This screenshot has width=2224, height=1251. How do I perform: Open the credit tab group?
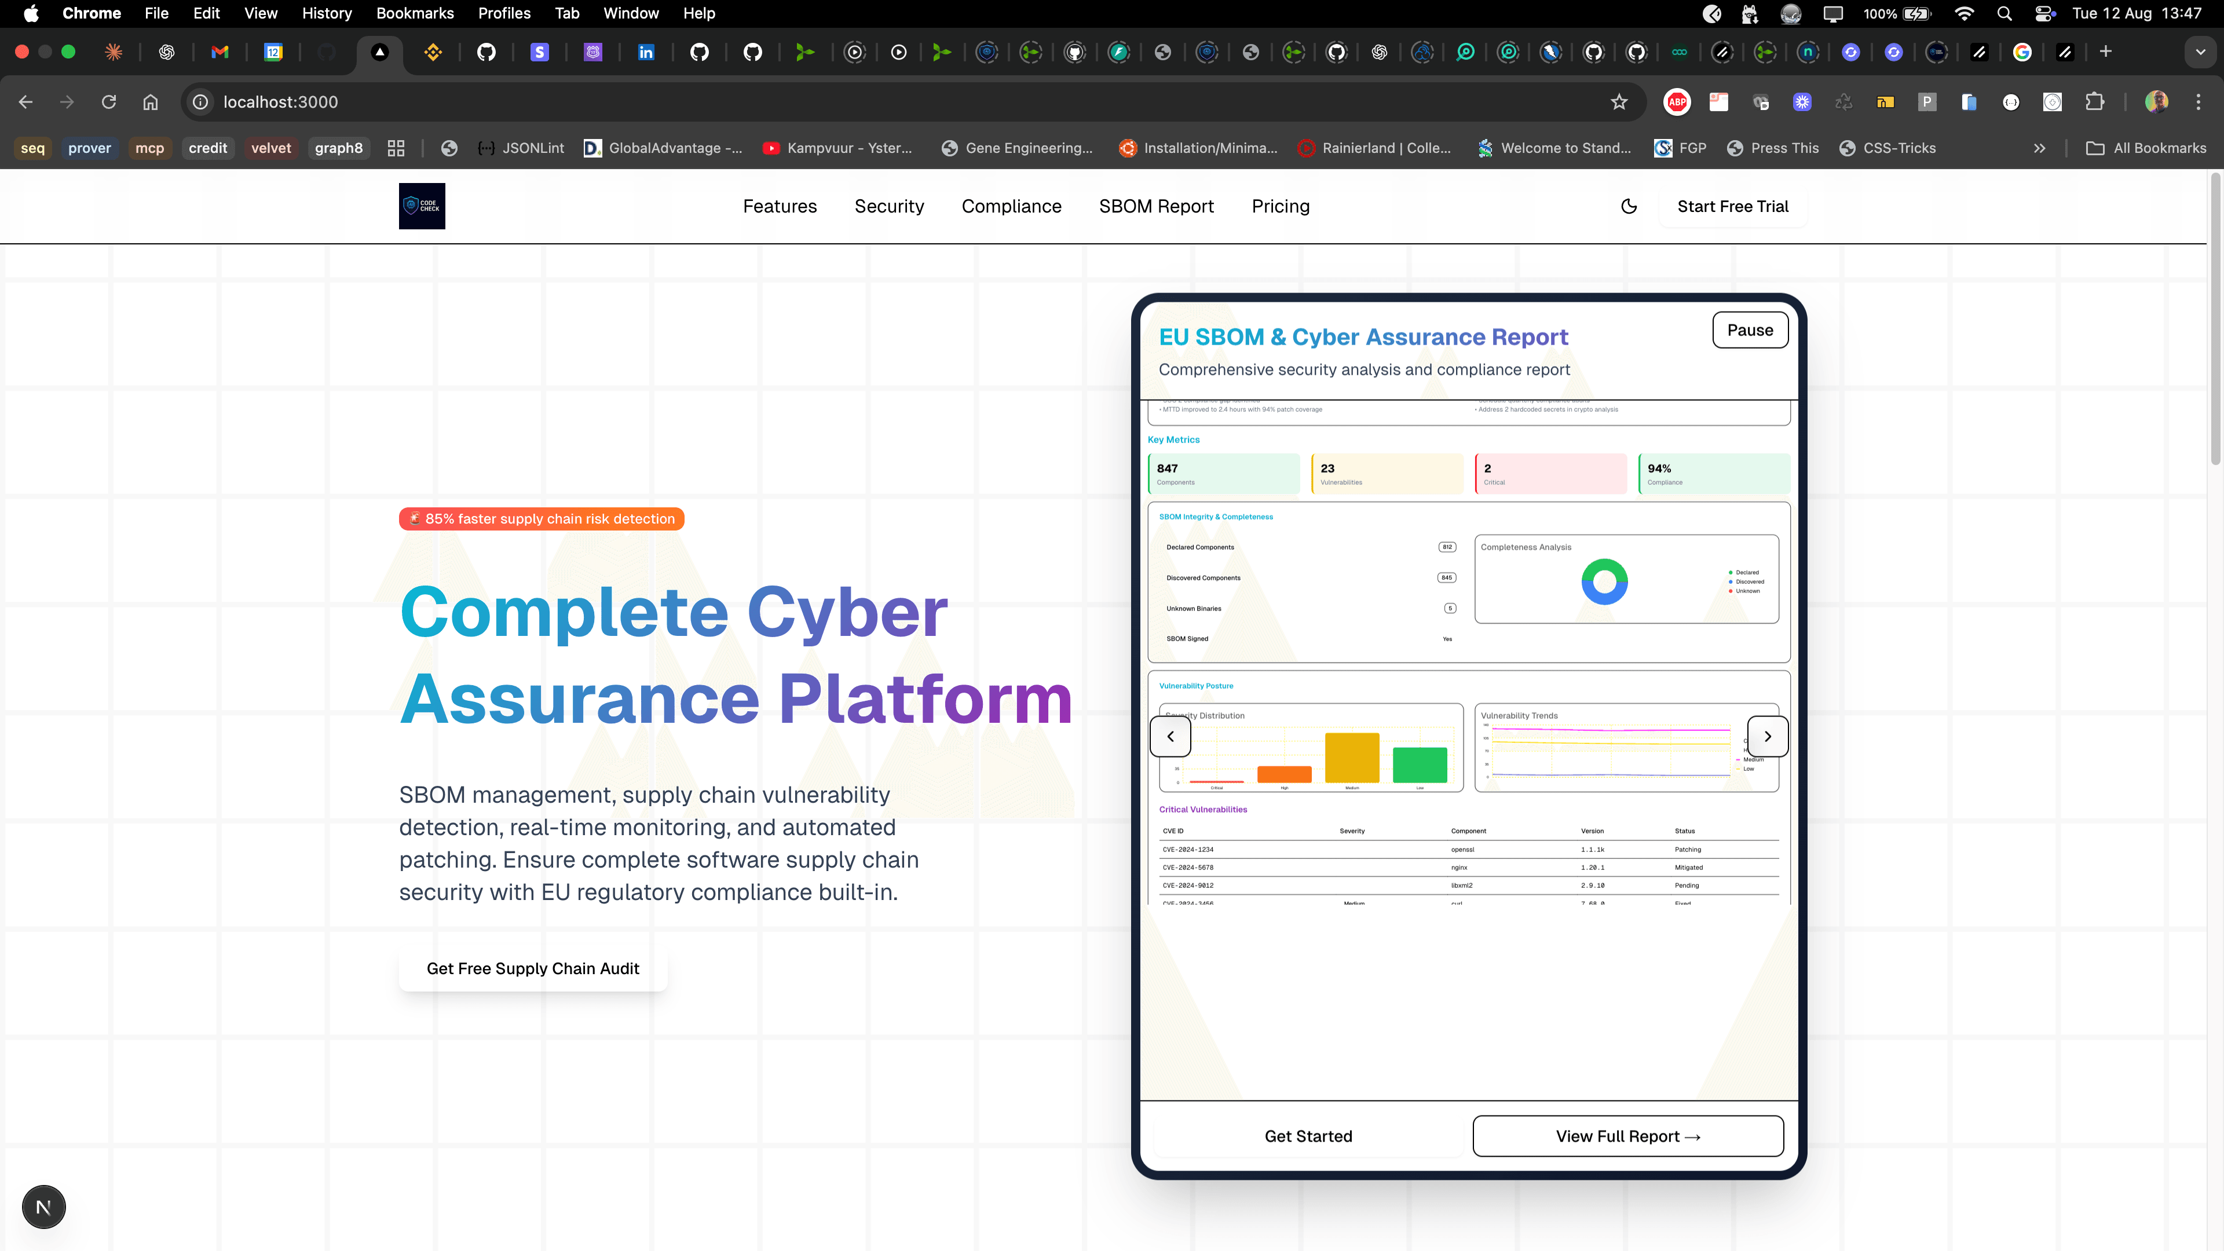point(208,148)
